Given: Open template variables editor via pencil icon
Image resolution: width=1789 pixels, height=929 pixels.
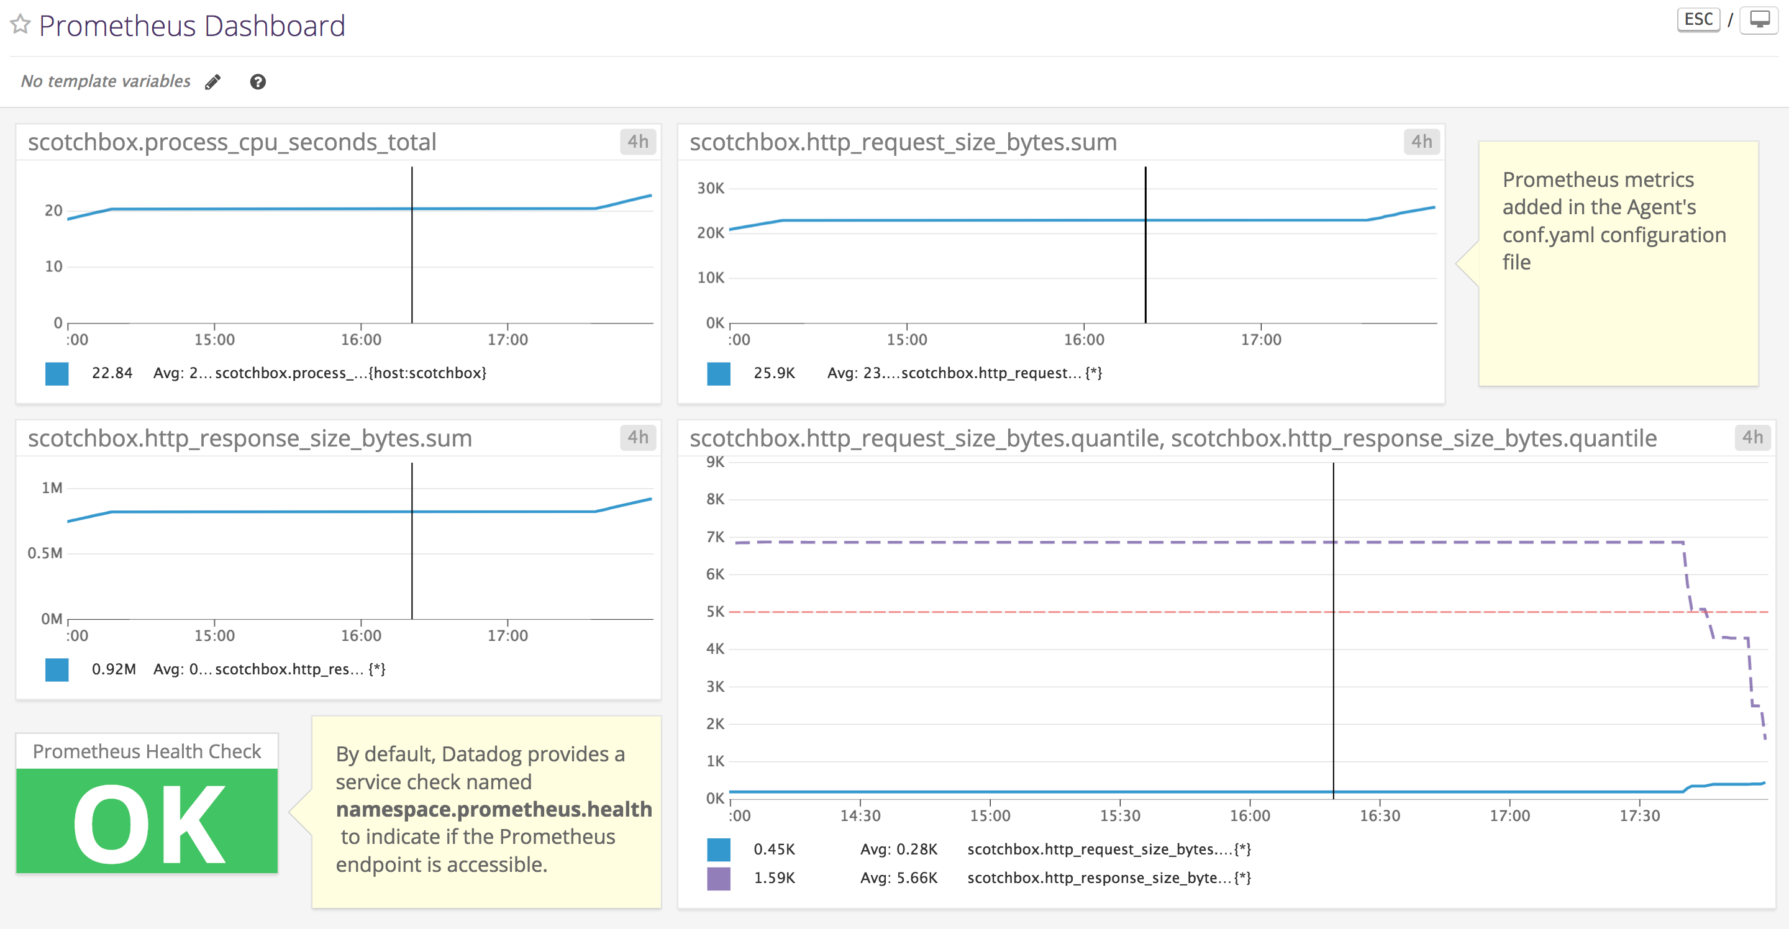Looking at the screenshot, I should click(x=212, y=81).
